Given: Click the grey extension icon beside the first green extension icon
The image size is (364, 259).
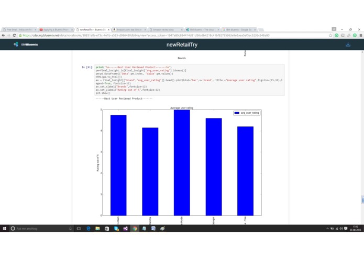Looking at the screenshot, I should [x=343, y=35].
